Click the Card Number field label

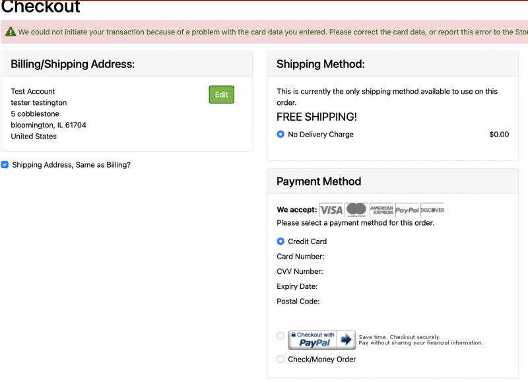pos(300,257)
